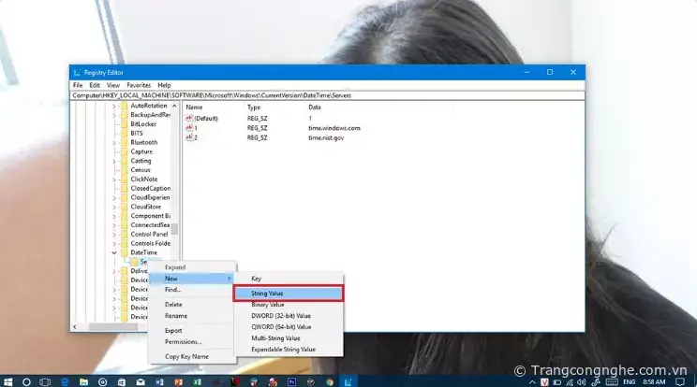Open the Favorites menu
This screenshot has height=387, width=697.
coord(139,85)
